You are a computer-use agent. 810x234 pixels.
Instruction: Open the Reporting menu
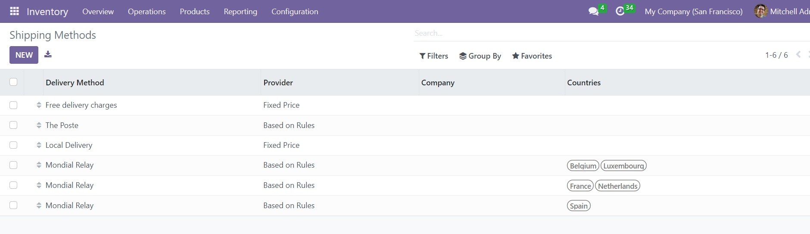pyautogui.click(x=240, y=12)
